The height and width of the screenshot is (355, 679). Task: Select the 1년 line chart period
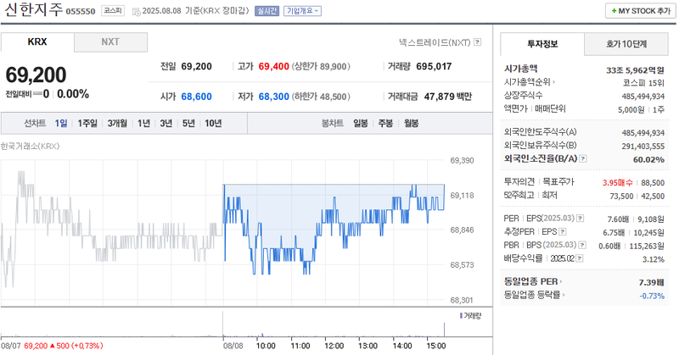(143, 123)
